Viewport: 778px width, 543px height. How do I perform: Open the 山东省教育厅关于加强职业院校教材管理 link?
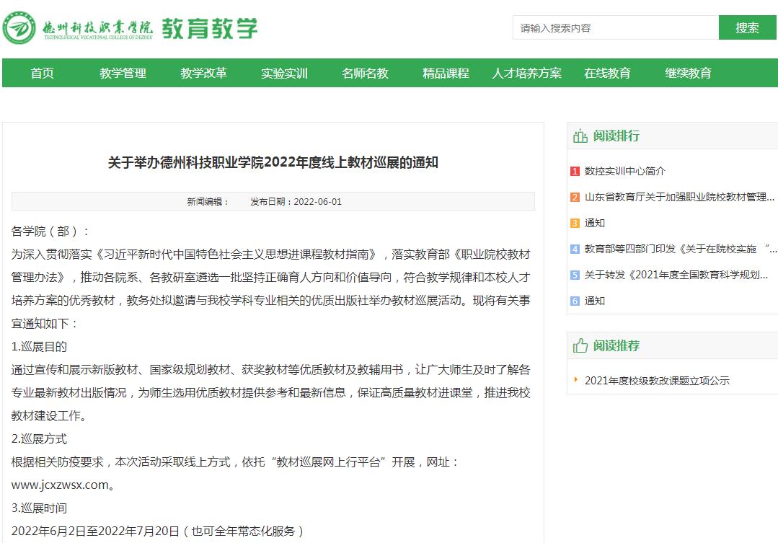pyautogui.click(x=679, y=198)
